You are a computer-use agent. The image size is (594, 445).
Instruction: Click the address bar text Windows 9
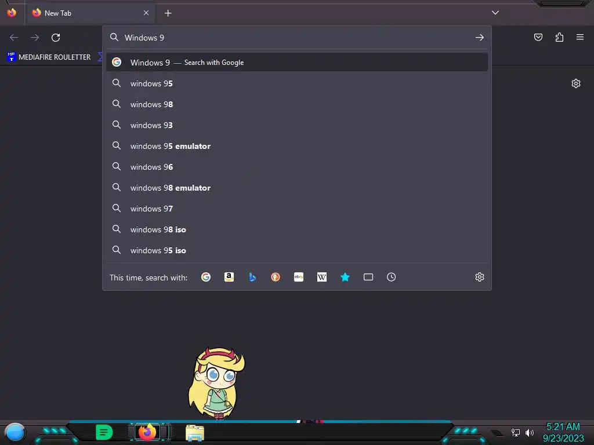coord(144,38)
